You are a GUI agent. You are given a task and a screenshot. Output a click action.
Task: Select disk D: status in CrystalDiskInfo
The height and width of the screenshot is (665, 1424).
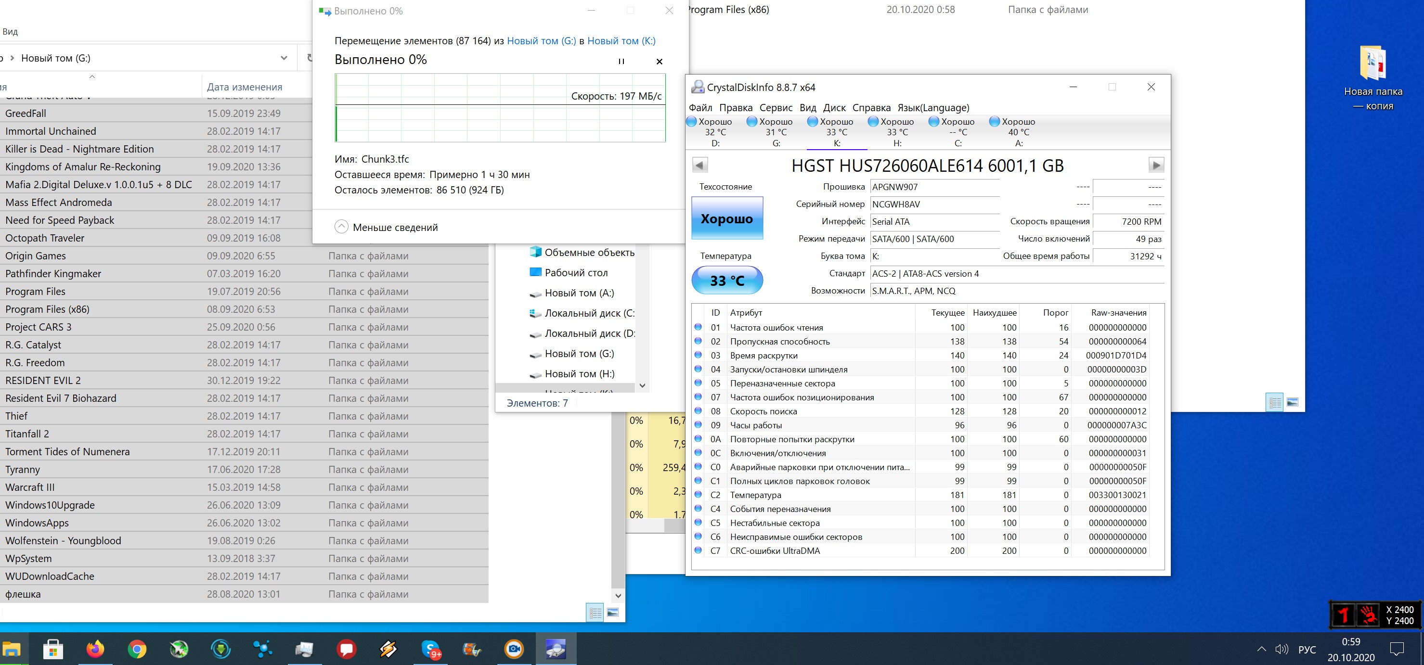pos(715,132)
